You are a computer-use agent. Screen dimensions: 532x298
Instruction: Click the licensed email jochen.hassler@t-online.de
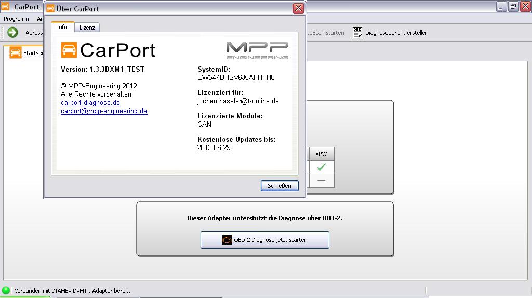coord(238,101)
